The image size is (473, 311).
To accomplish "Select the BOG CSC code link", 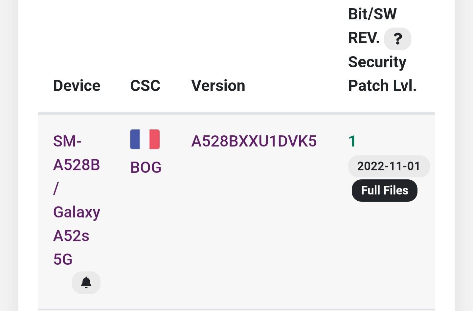I will tap(146, 167).
